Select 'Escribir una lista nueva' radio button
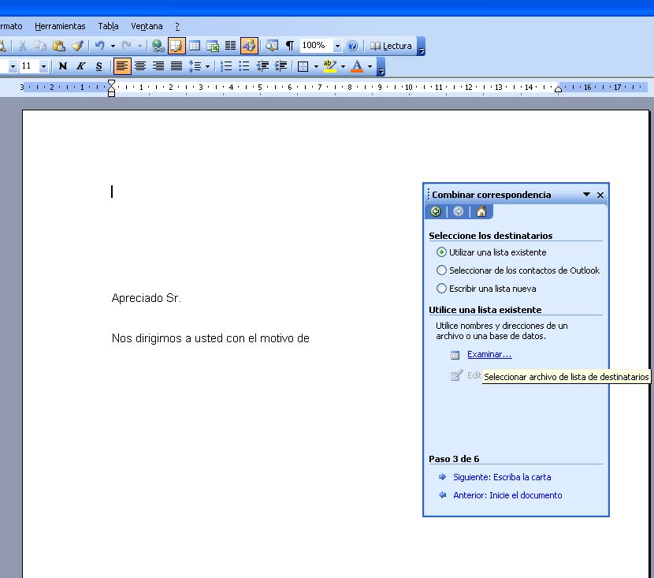This screenshot has height=578, width=654. pos(441,289)
